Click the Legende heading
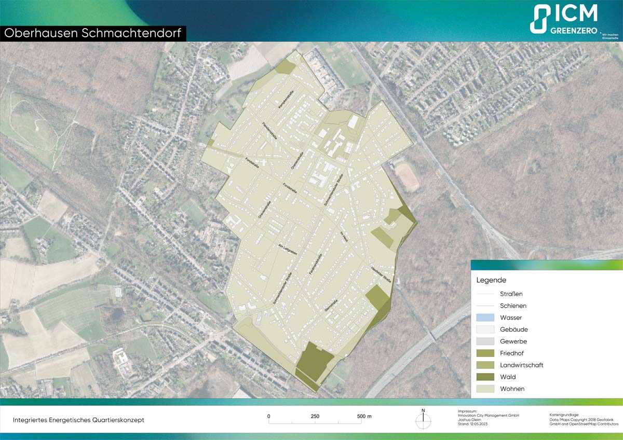The height and width of the screenshot is (440, 623). click(491, 280)
